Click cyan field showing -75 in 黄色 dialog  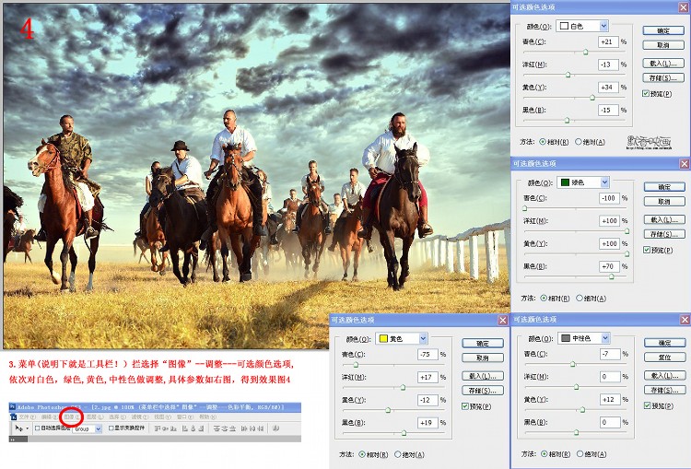click(x=427, y=354)
